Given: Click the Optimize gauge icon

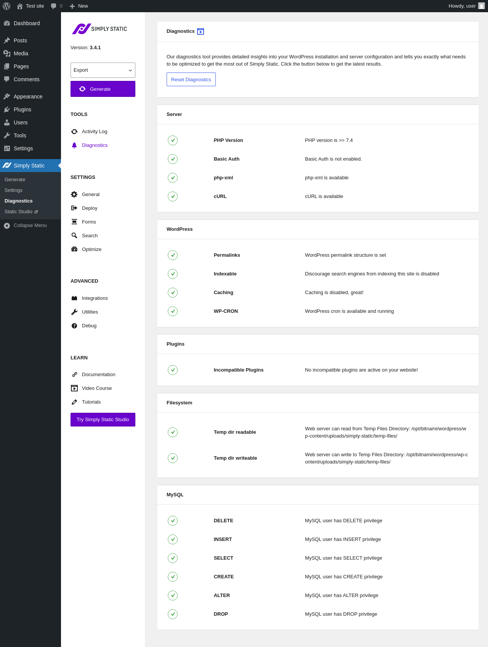Looking at the screenshot, I should 74,249.
